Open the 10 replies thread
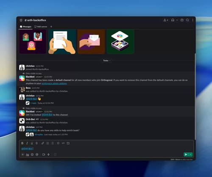 point(39,135)
